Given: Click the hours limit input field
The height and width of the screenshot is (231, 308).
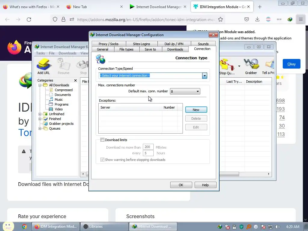Looking at the screenshot, I should point(148,153).
